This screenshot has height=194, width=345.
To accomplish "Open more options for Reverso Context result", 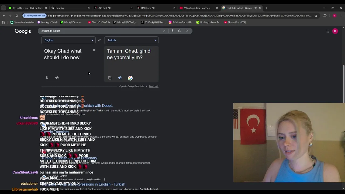I will [x=104, y=179].
